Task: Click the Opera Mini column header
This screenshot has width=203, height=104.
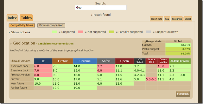Action: (x=151, y=61)
